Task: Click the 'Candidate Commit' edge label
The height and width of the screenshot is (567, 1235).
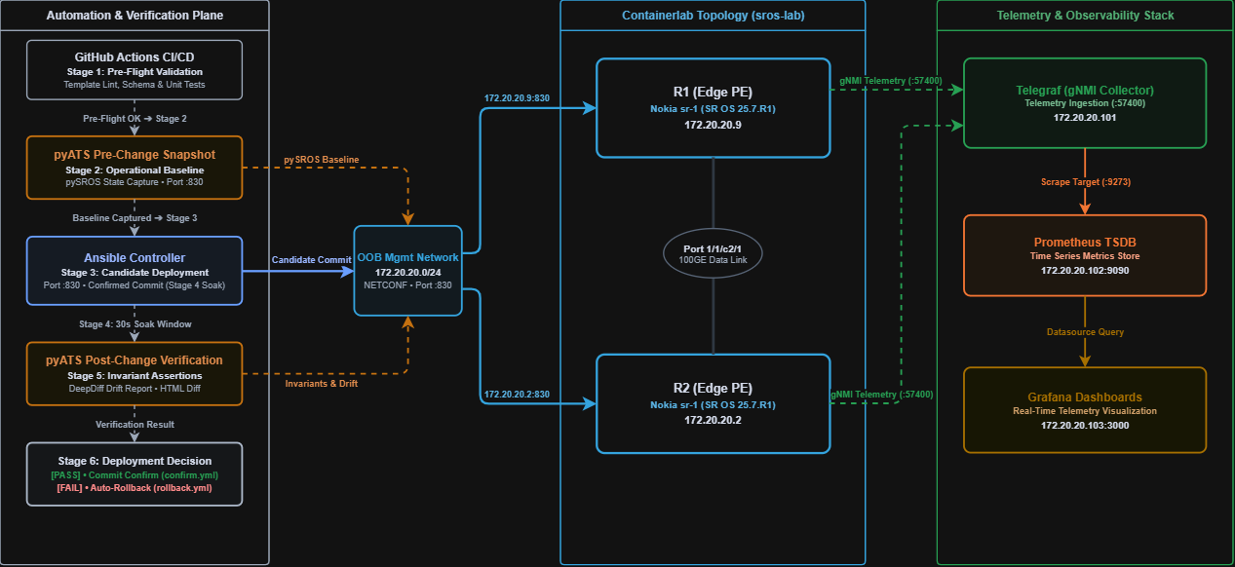Action: tap(310, 260)
